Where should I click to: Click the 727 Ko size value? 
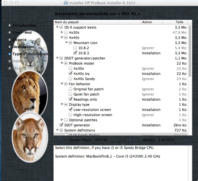coord(180,130)
